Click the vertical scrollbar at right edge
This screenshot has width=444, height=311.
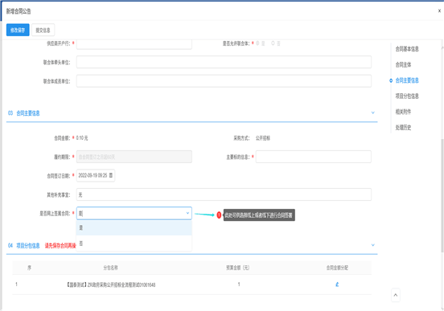442,195
